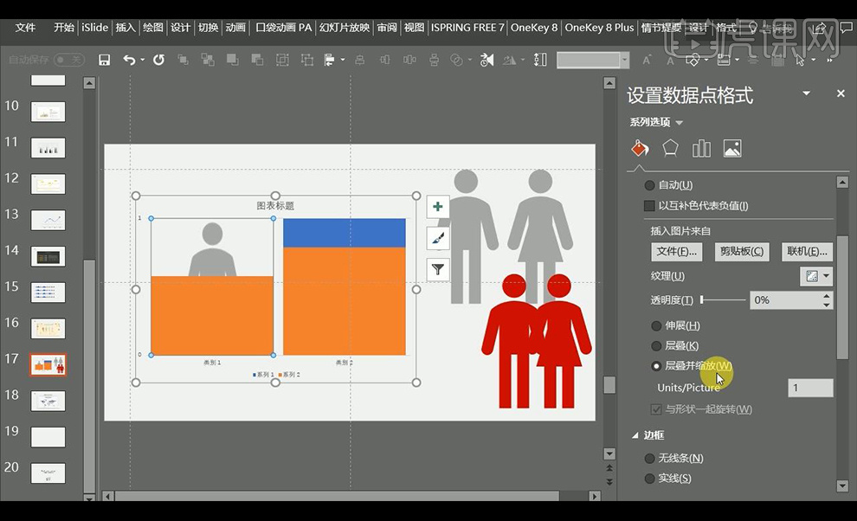The height and width of the screenshot is (521, 857).
Task: Enable 以互补色代表负值 checkbox
Action: click(x=650, y=206)
